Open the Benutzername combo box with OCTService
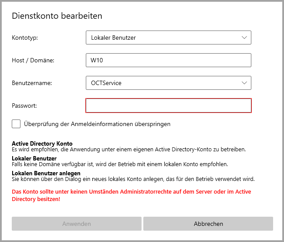Screen dimensions: 284x242 (161, 82)
